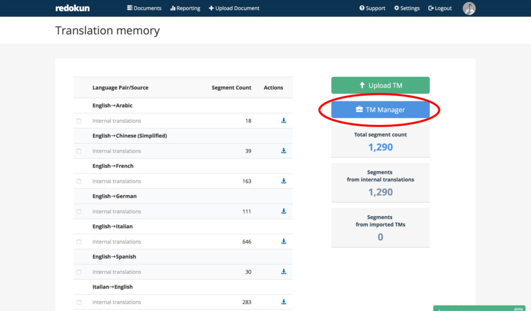The width and height of the screenshot is (531, 311).
Task: Open the Support link
Action: coord(372,8)
